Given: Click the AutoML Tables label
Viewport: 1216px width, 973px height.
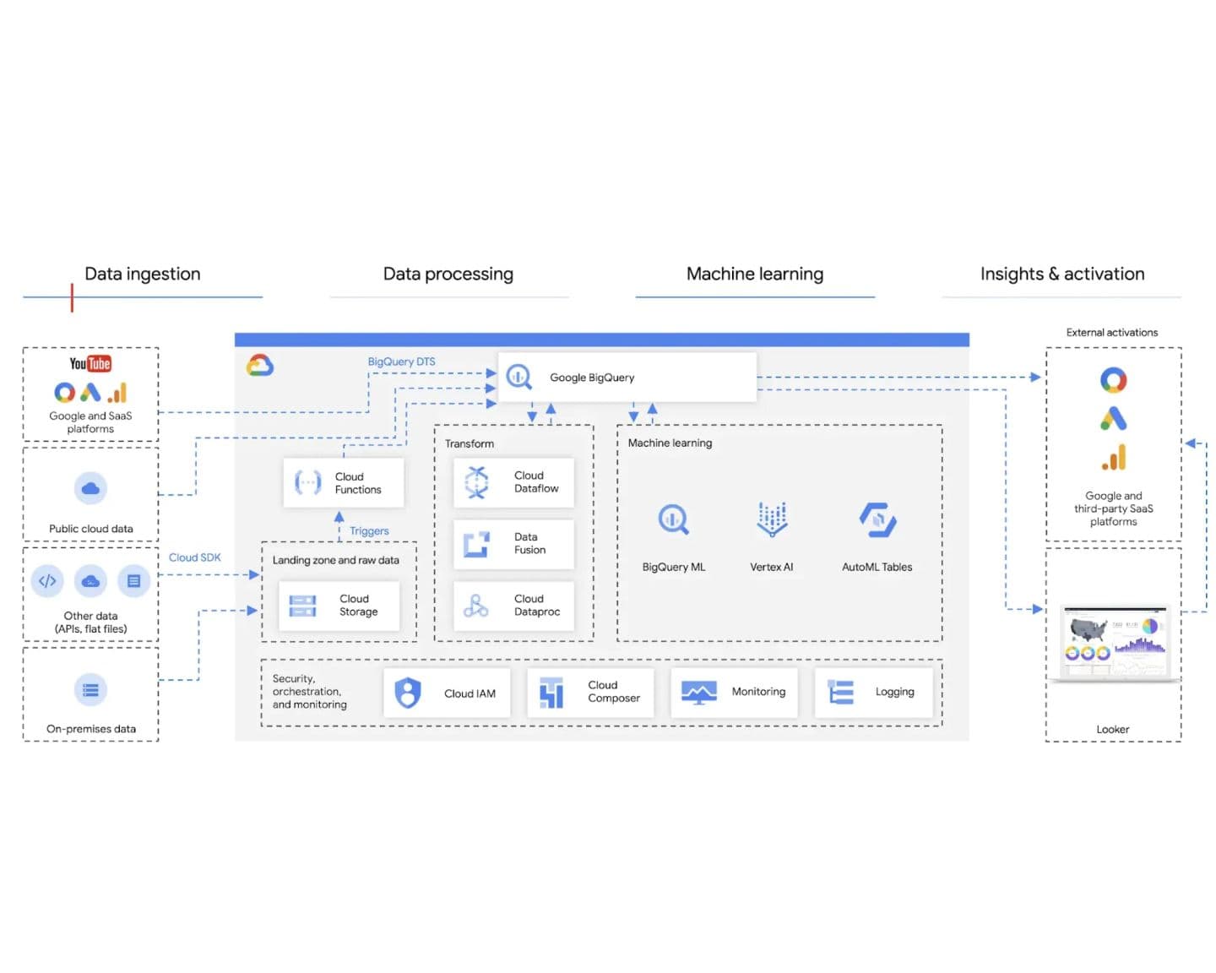Looking at the screenshot, I should 877,567.
